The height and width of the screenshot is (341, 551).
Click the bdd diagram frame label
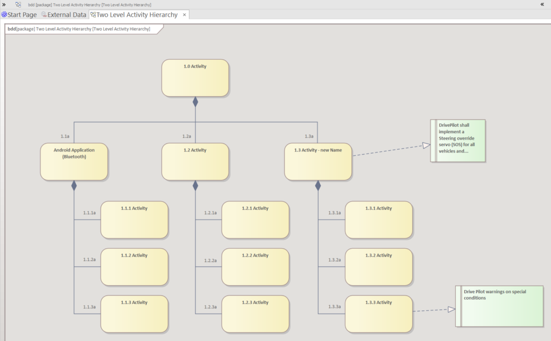[x=79, y=29]
